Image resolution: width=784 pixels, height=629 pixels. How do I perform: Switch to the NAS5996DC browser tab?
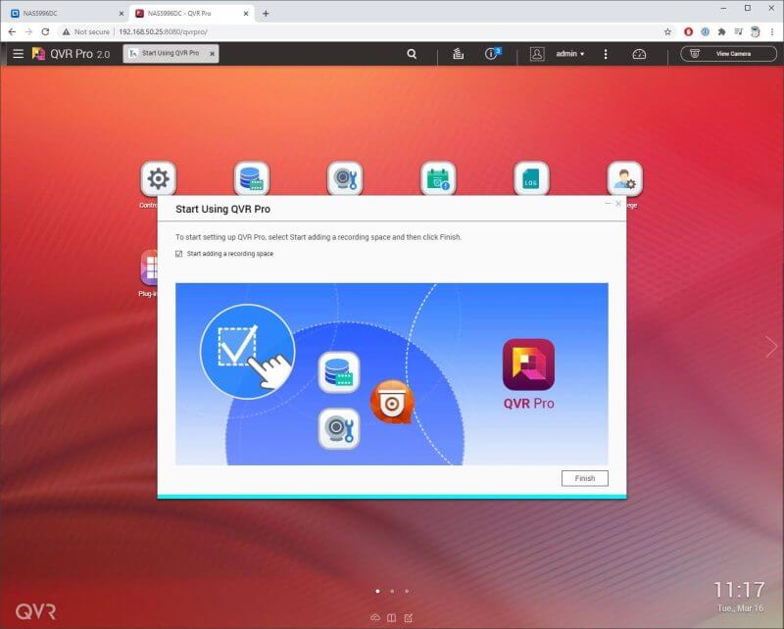(64, 13)
